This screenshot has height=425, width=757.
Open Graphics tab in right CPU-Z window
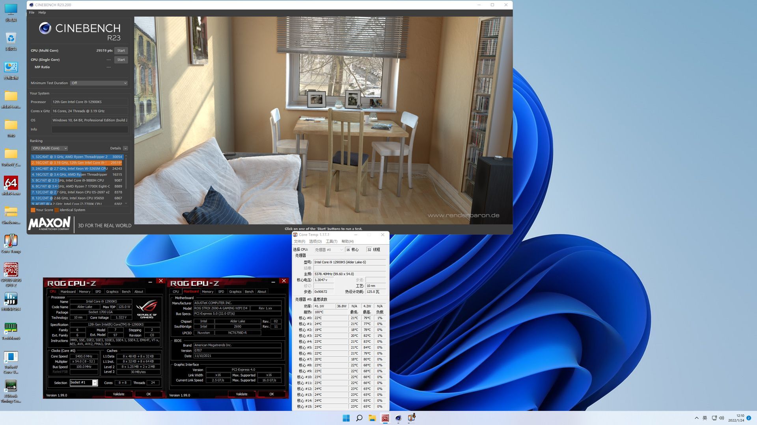(x=235, y=292)
